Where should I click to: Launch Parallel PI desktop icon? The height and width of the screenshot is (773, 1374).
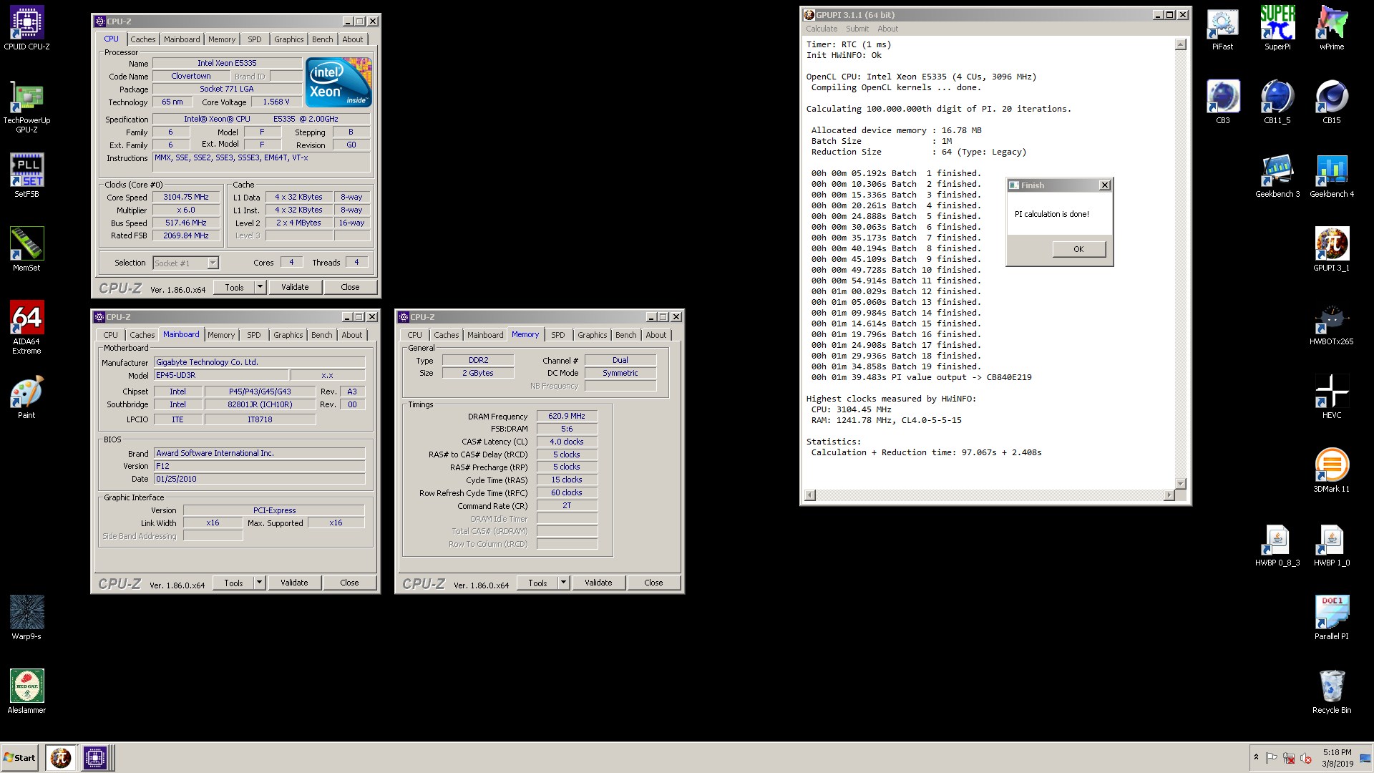pos(1332,618)
